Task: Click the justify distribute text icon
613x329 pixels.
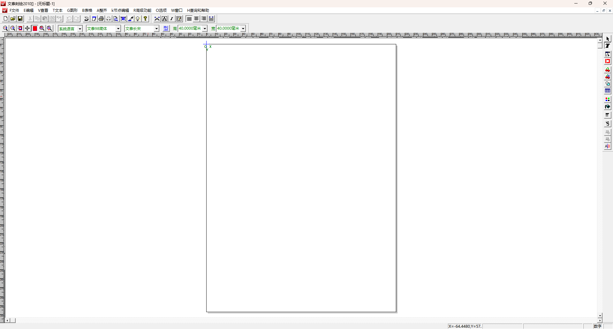Action: coord(211,19)
